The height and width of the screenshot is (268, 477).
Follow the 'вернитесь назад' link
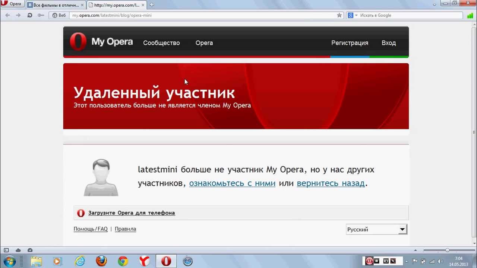tap(331, 183)
